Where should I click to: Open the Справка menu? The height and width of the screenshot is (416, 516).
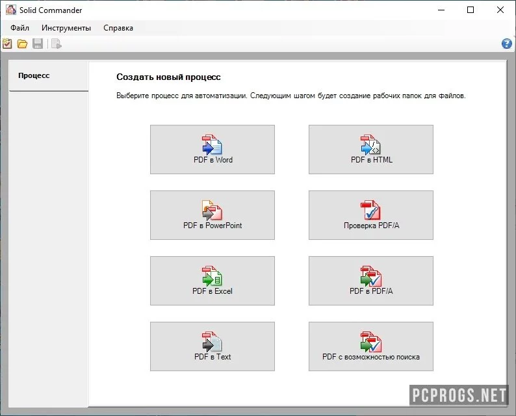click(x=118, y=28)
